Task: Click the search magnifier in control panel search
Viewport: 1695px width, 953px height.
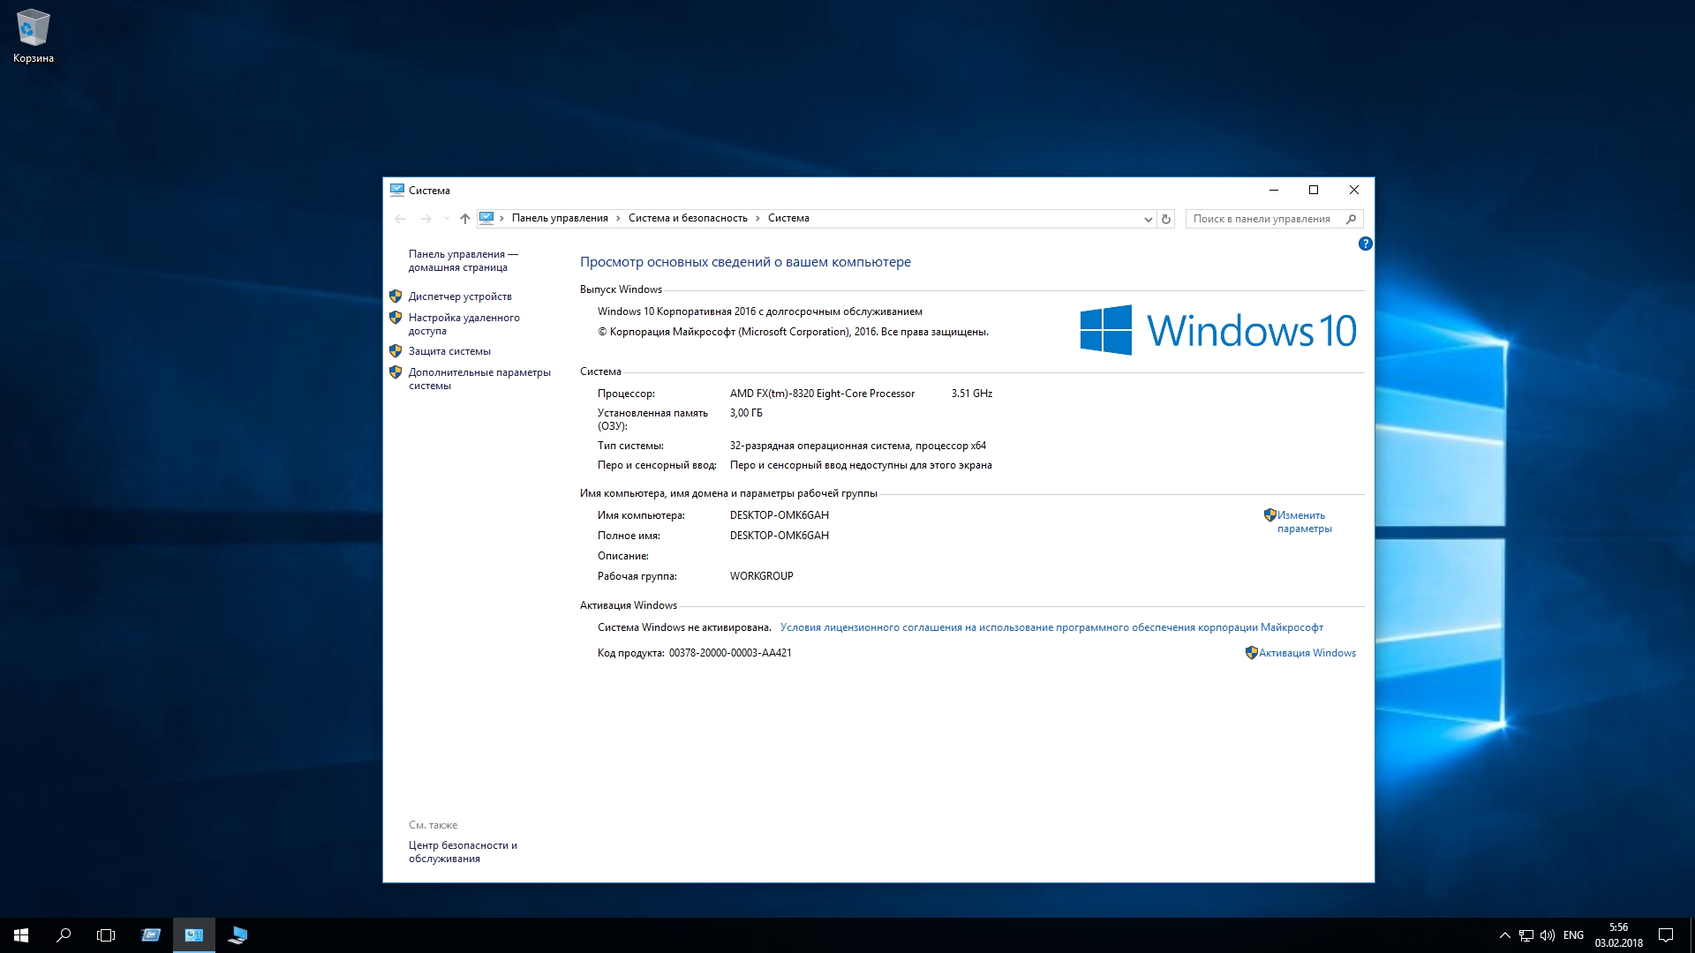Action: [1351, 219]
